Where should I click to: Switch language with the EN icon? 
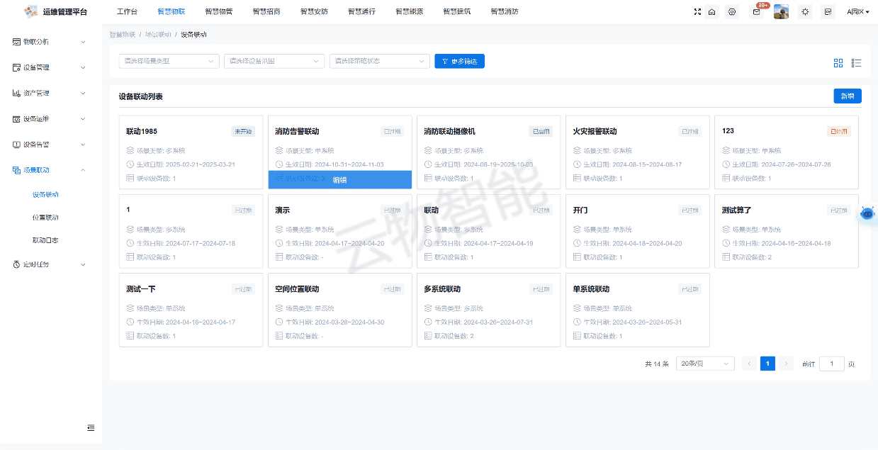pos(828,12)
